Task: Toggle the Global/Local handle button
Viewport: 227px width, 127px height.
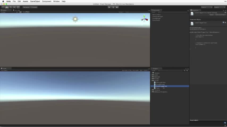Action: pos(34,7)
